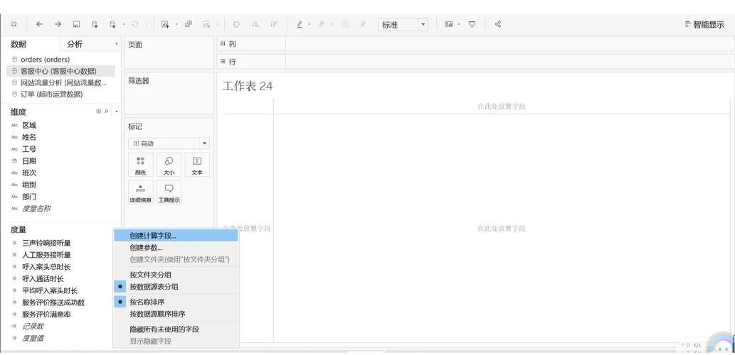
Task: Click the view data grid icon in dimensions header
Action: tap(98, 111)
